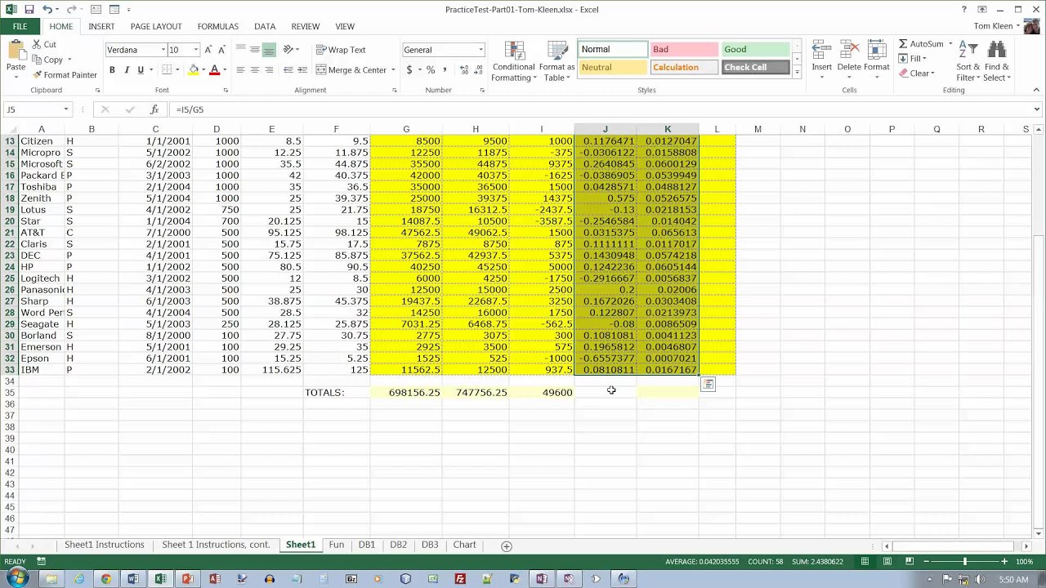This screenshot has width=1046, height=588.
Task: Apply Accounting dollar number format
Action: 409,70
